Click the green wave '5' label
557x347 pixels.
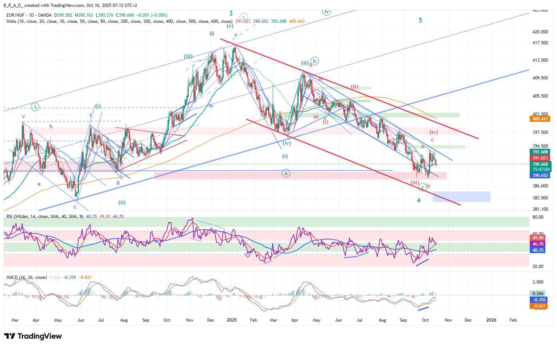[x=420, y=20]
